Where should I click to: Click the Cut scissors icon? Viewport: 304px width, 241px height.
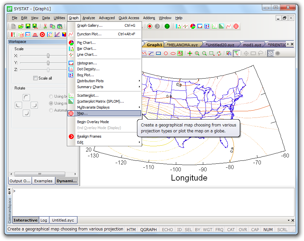tap(45, 26)
